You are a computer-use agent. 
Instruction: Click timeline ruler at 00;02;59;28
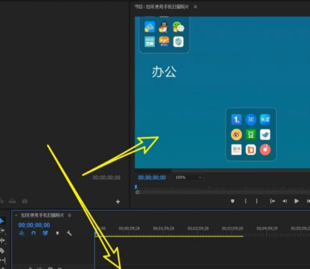coord(198,228)
